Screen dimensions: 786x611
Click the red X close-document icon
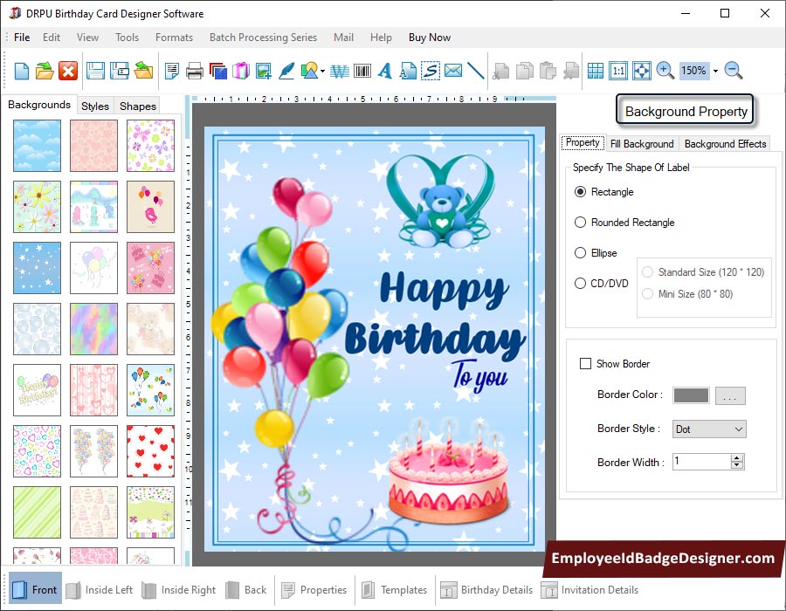68,71
